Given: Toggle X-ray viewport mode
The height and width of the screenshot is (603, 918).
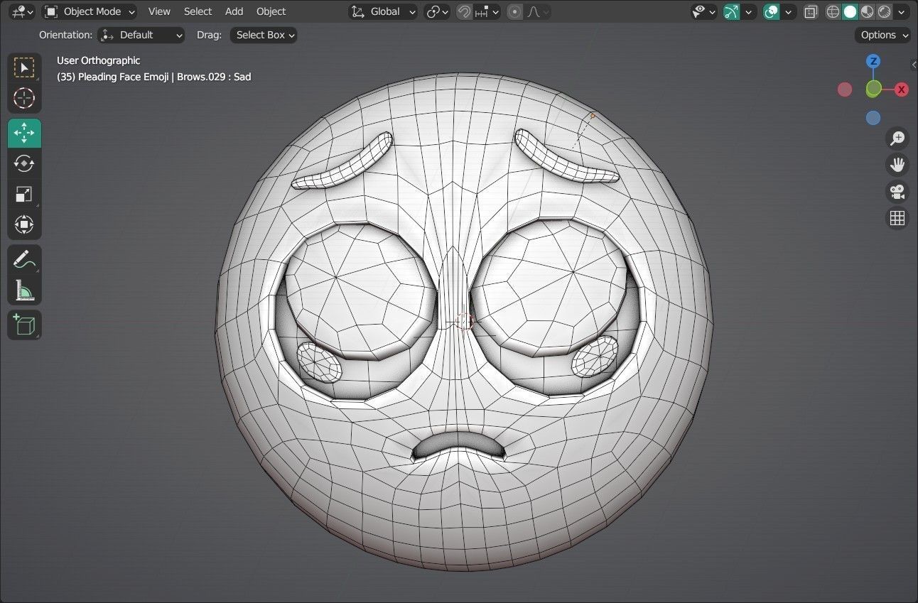Looking at the screenshot, I should coord(811,11).
